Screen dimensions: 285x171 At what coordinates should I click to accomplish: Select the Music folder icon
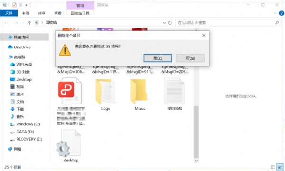[139, 92]
